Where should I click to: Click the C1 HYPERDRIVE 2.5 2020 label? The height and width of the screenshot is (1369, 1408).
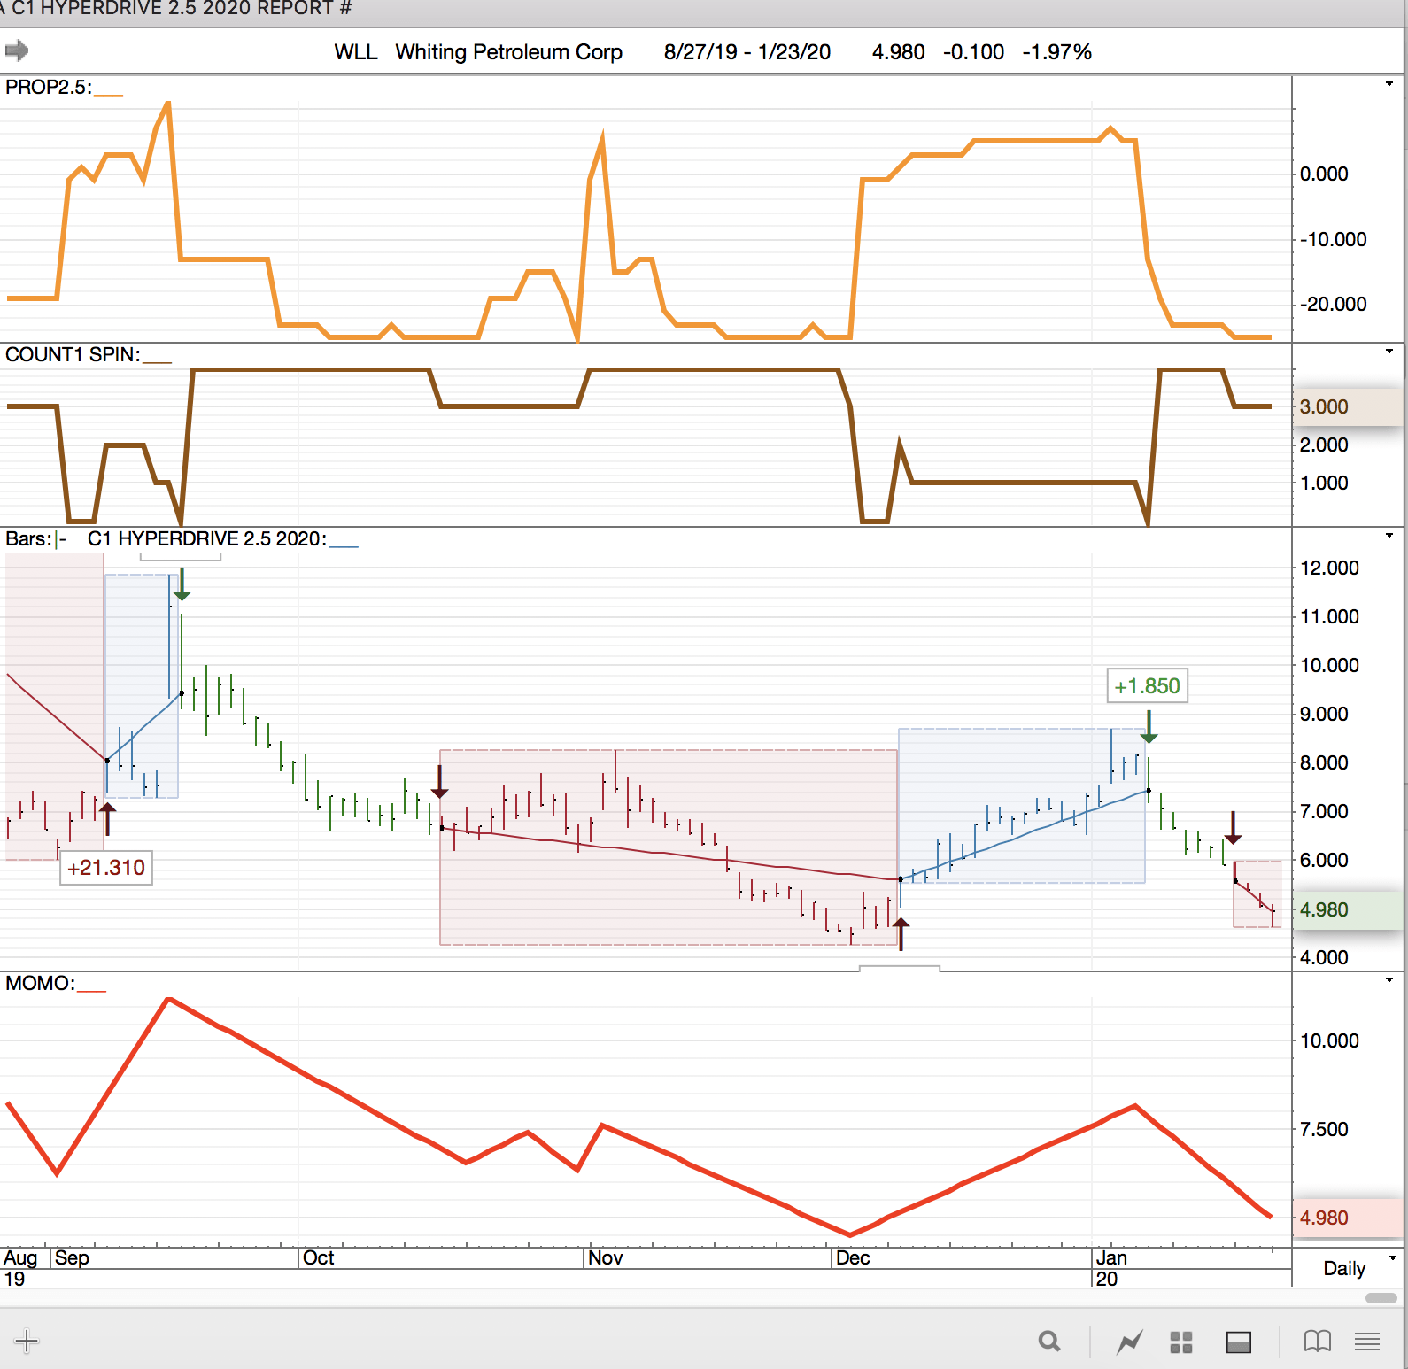coord(206,539)
